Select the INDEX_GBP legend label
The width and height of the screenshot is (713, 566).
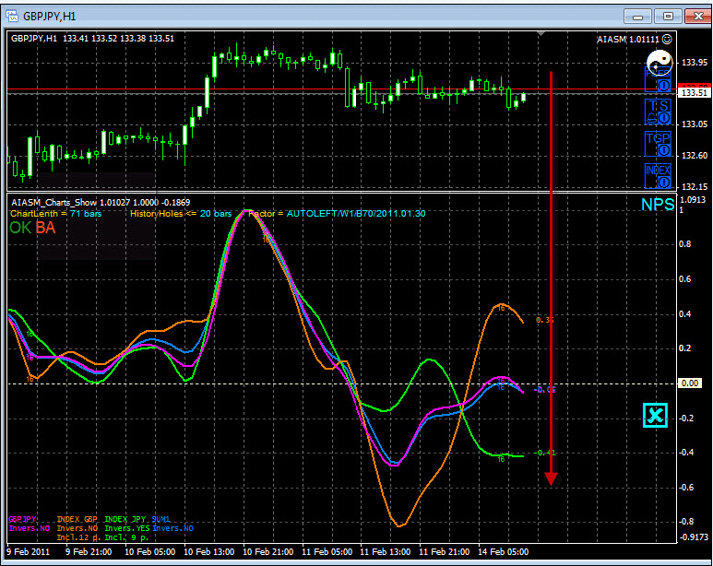pyautogui.click(x=77, y=519)
